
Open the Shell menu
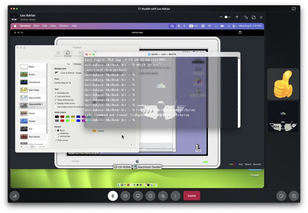pos(36,26)
